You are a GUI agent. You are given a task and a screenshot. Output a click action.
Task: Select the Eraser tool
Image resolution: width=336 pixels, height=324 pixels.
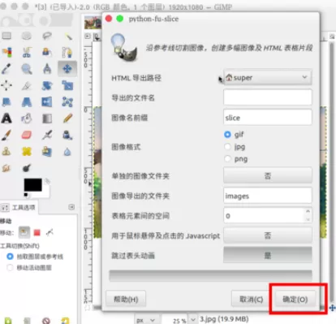[x=27, y=135]
